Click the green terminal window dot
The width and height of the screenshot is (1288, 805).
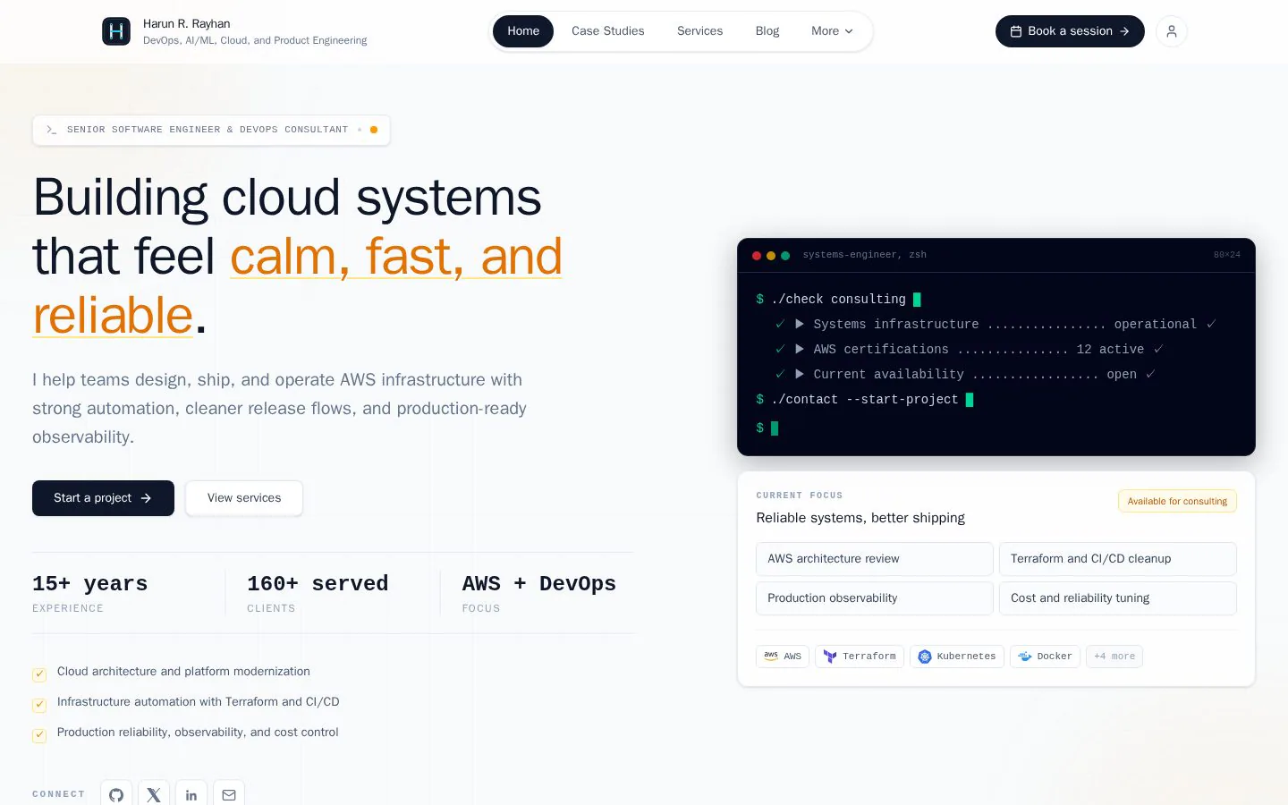(x=785, y=256)
